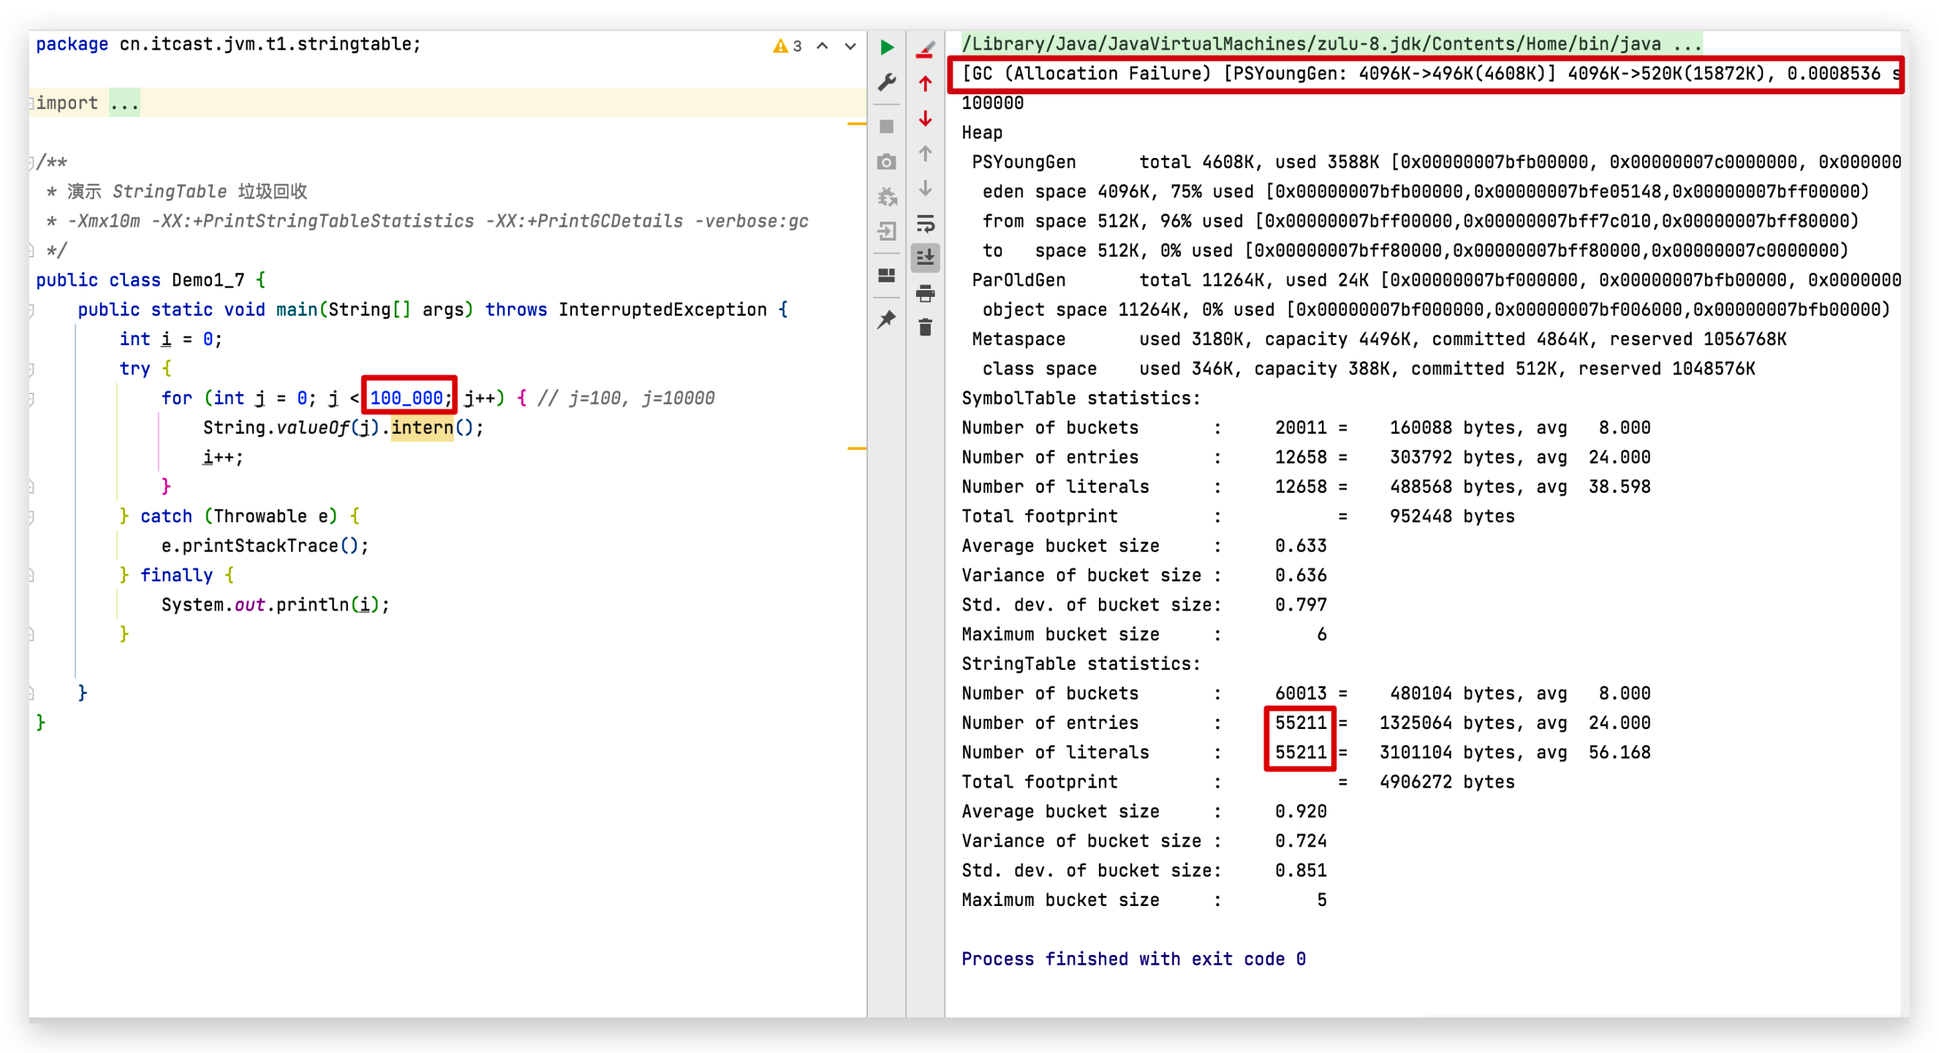Image resolution: width=1939 pixels, height=1053 pixels.
Task: Go to previous highlighted error chevron
Action: click(822, 46)
